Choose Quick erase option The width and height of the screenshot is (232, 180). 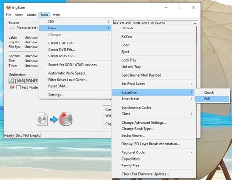[x=212, y=93]
